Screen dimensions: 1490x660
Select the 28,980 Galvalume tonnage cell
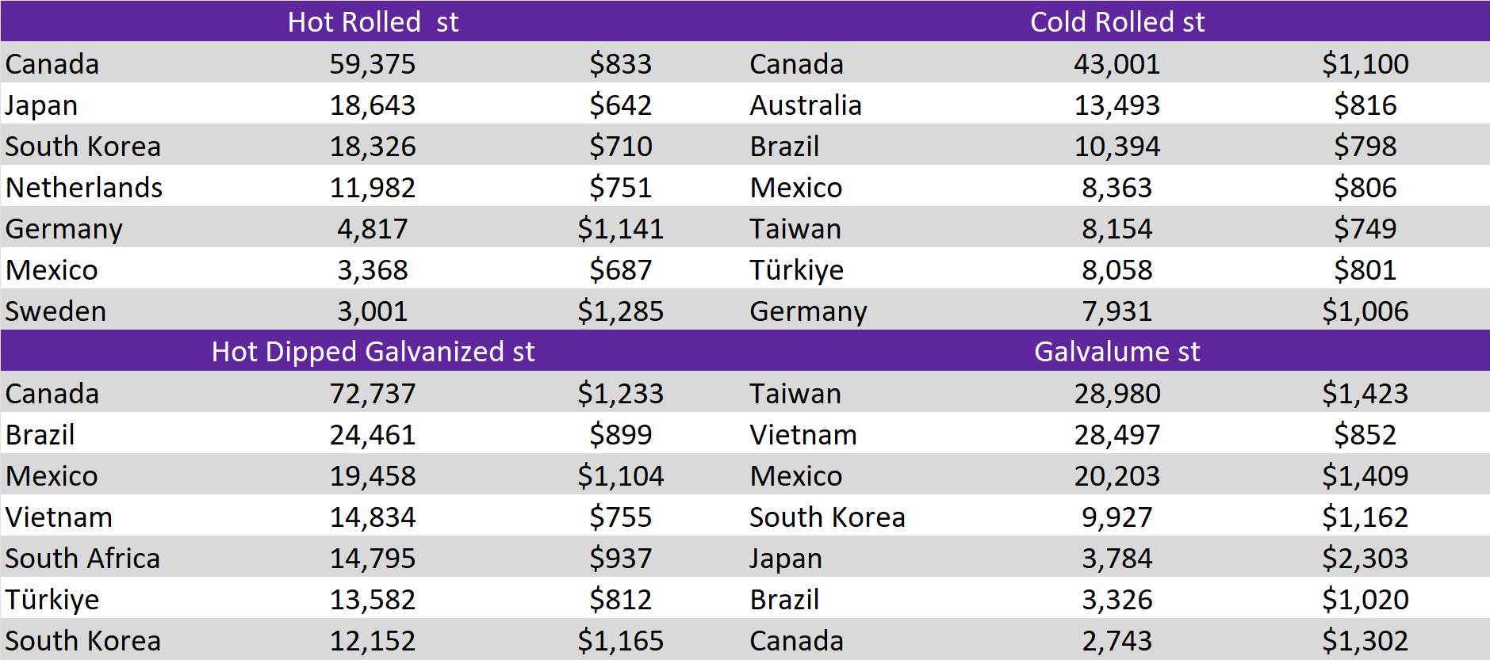point(1117,394)
